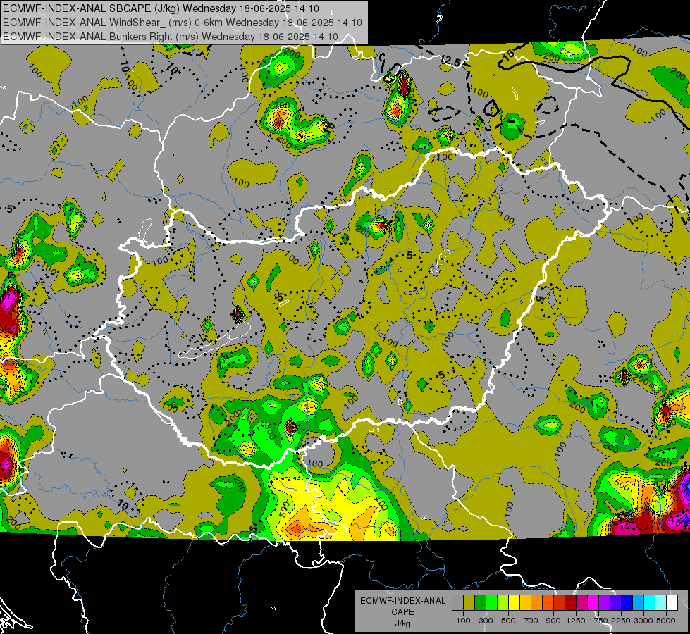Click the bright magenta legend swatch
Image resolution: width=690 pixels, height=634 pixels.
tap(593, 602)
